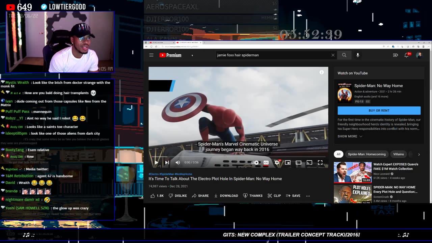Click the Nico Leonard channel name

click(x=381, y=174)
